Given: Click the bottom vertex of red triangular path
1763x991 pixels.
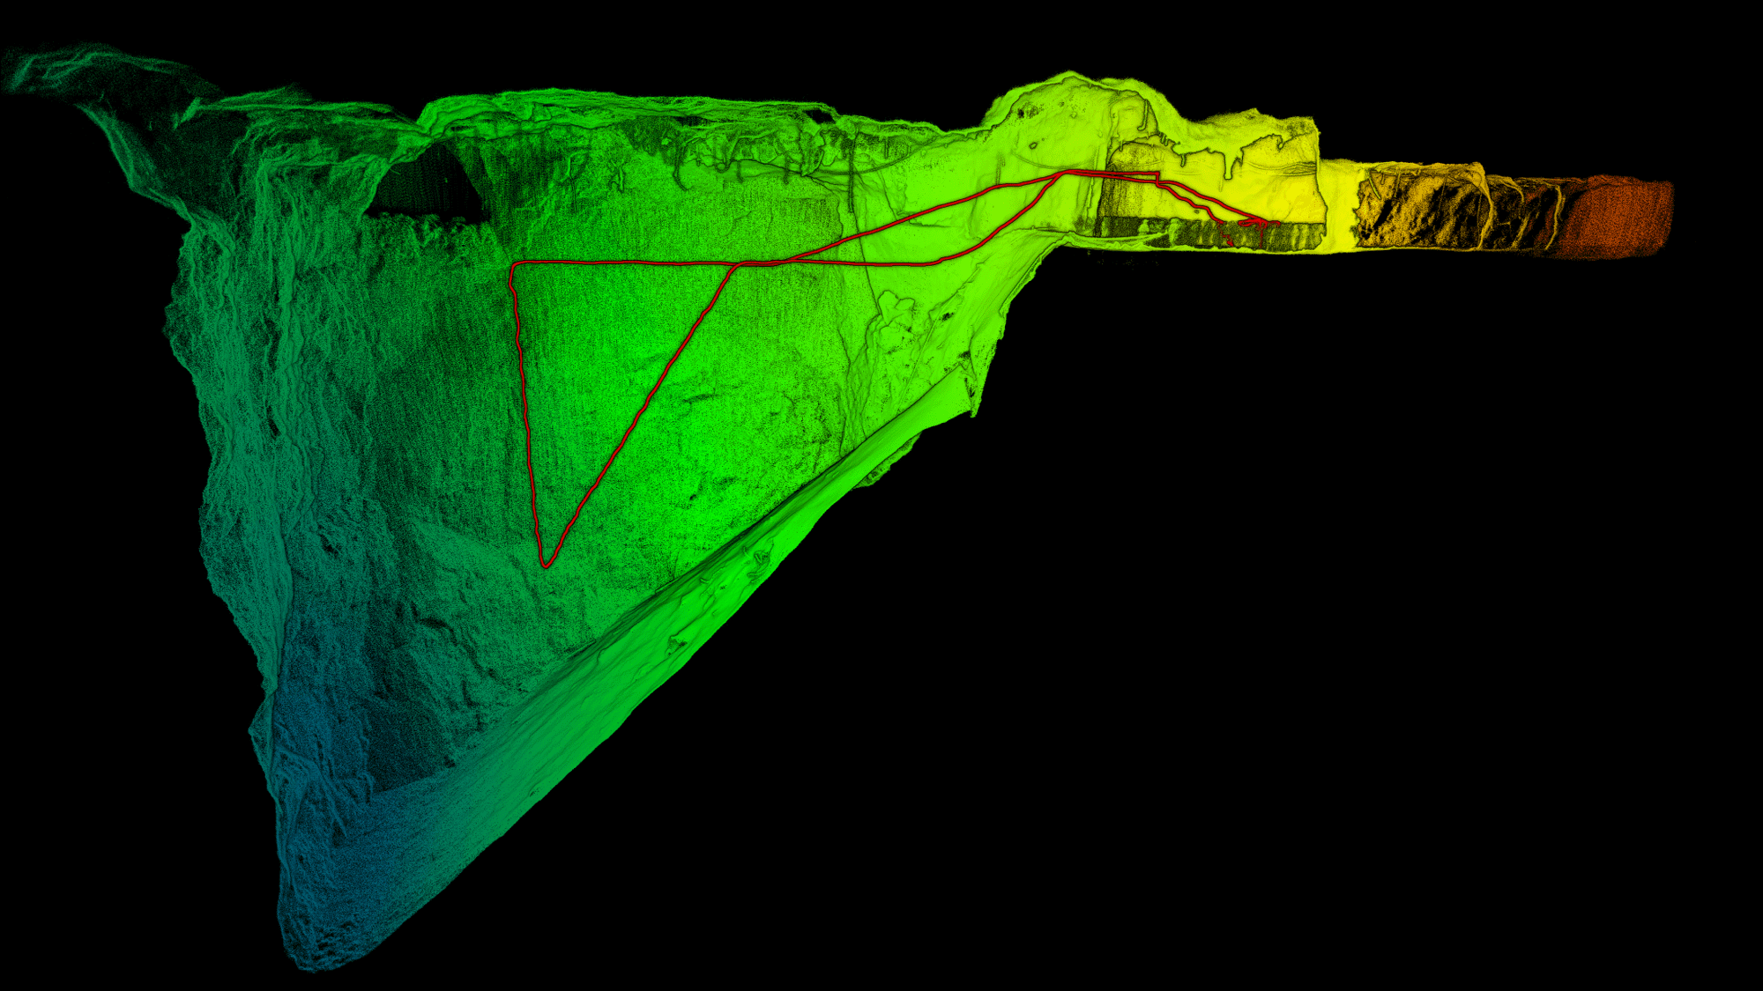Looking at the screenshot, I should coord(547,566).
